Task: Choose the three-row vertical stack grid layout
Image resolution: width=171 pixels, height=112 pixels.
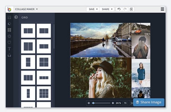Action: (x=28, y=93)
